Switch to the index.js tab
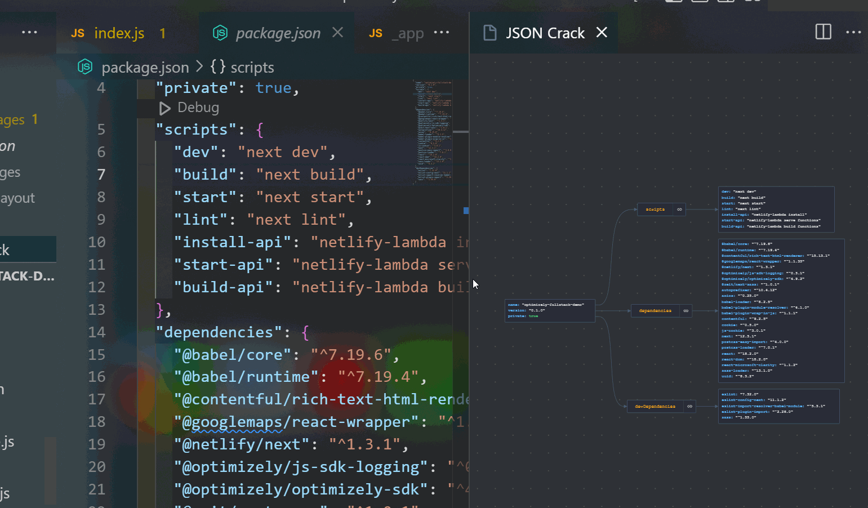The height and width of the screenshot is (508, 868). point(119,33)
